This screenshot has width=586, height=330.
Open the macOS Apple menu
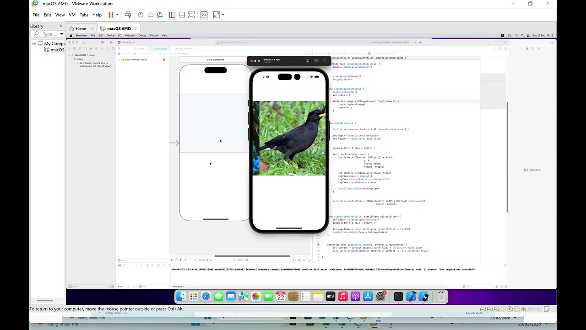tap(71, 35)
